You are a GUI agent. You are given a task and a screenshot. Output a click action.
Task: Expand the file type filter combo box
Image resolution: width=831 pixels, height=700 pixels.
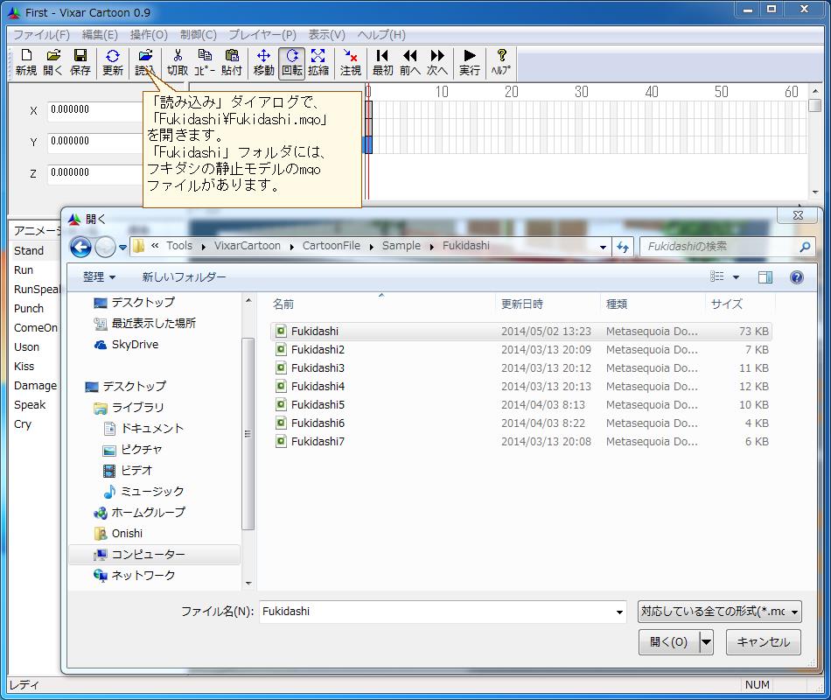(719, 612)
